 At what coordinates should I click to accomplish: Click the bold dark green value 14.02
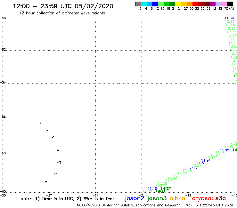pos(166,188)
